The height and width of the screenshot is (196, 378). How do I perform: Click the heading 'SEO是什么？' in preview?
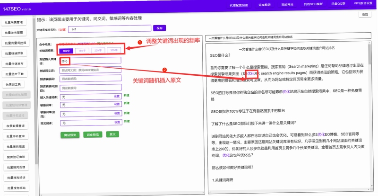click(x=220, y=55)
